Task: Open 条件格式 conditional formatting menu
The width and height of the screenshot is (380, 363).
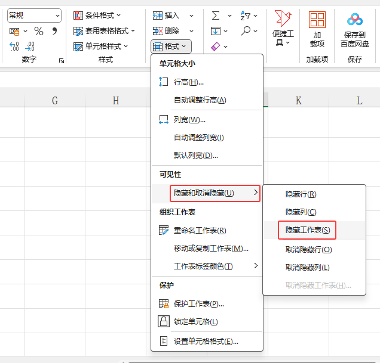Action: click(x=97, y=15)
